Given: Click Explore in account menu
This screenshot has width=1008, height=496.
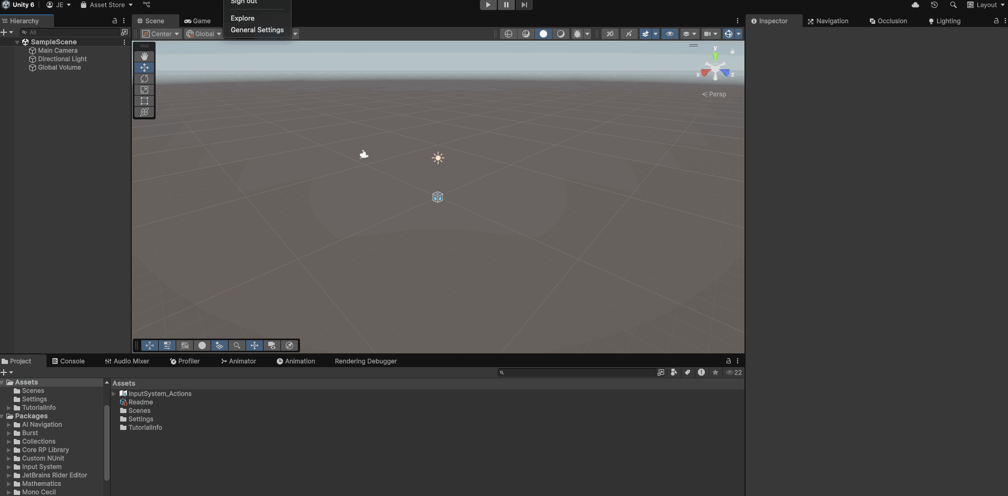Looking at the screenshot, I should tap(242, 18).
